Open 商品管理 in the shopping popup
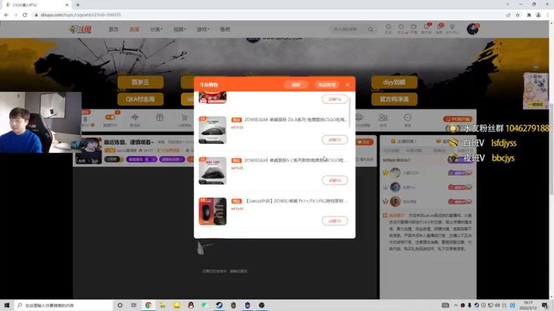This screenshot has height=311, width=554. pyautogui.click(x=326, y=85)
